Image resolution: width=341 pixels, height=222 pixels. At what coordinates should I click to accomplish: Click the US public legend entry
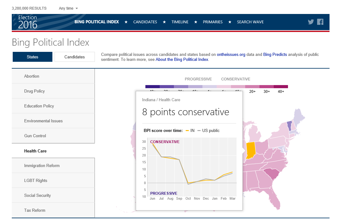pos(208,130)
